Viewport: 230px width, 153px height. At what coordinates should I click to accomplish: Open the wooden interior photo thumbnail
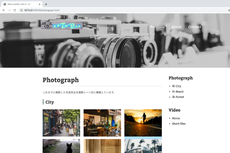[x=102, y=146]
